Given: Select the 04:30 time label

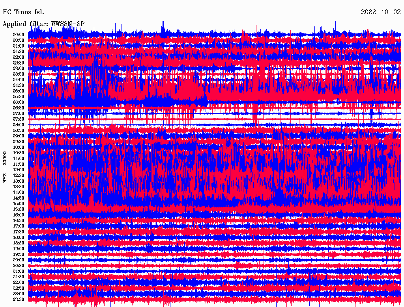Looking at the screenshot, I should [19, 85].
